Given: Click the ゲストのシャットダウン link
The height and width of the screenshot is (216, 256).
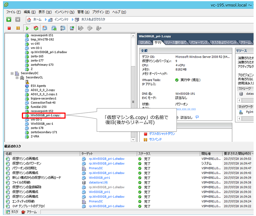Looking at the screenshot, I should point(162,134).
